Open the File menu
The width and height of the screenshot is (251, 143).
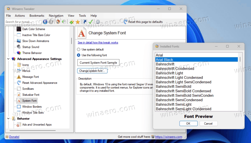coord(9,16)
